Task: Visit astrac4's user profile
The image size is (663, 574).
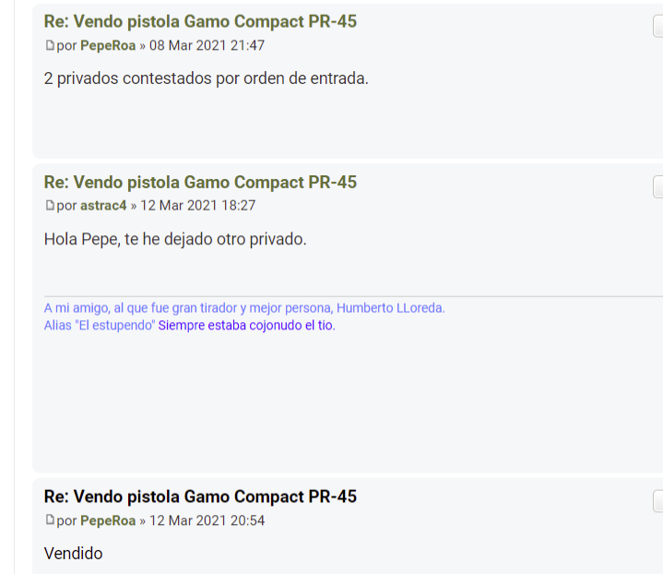Action: [103, 206]
